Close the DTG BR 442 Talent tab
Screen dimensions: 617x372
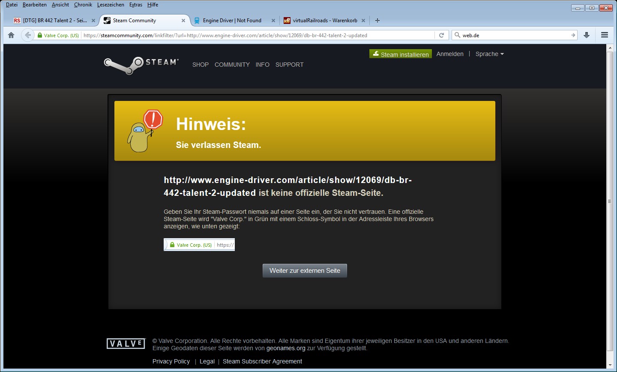(x=93, y=21)
